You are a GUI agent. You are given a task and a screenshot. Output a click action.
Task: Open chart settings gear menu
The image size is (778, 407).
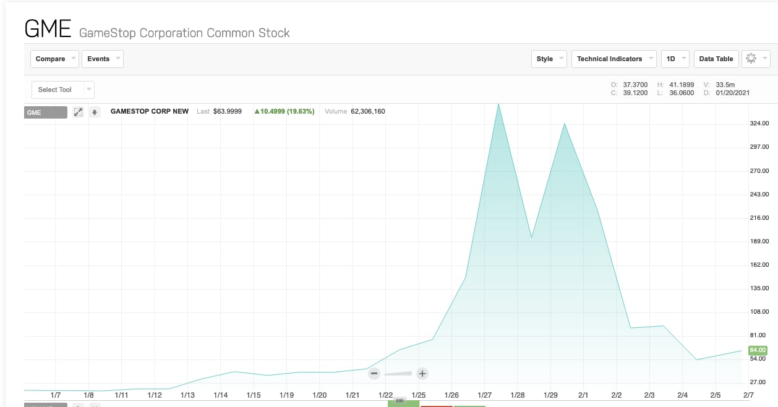tap(756, 59)
